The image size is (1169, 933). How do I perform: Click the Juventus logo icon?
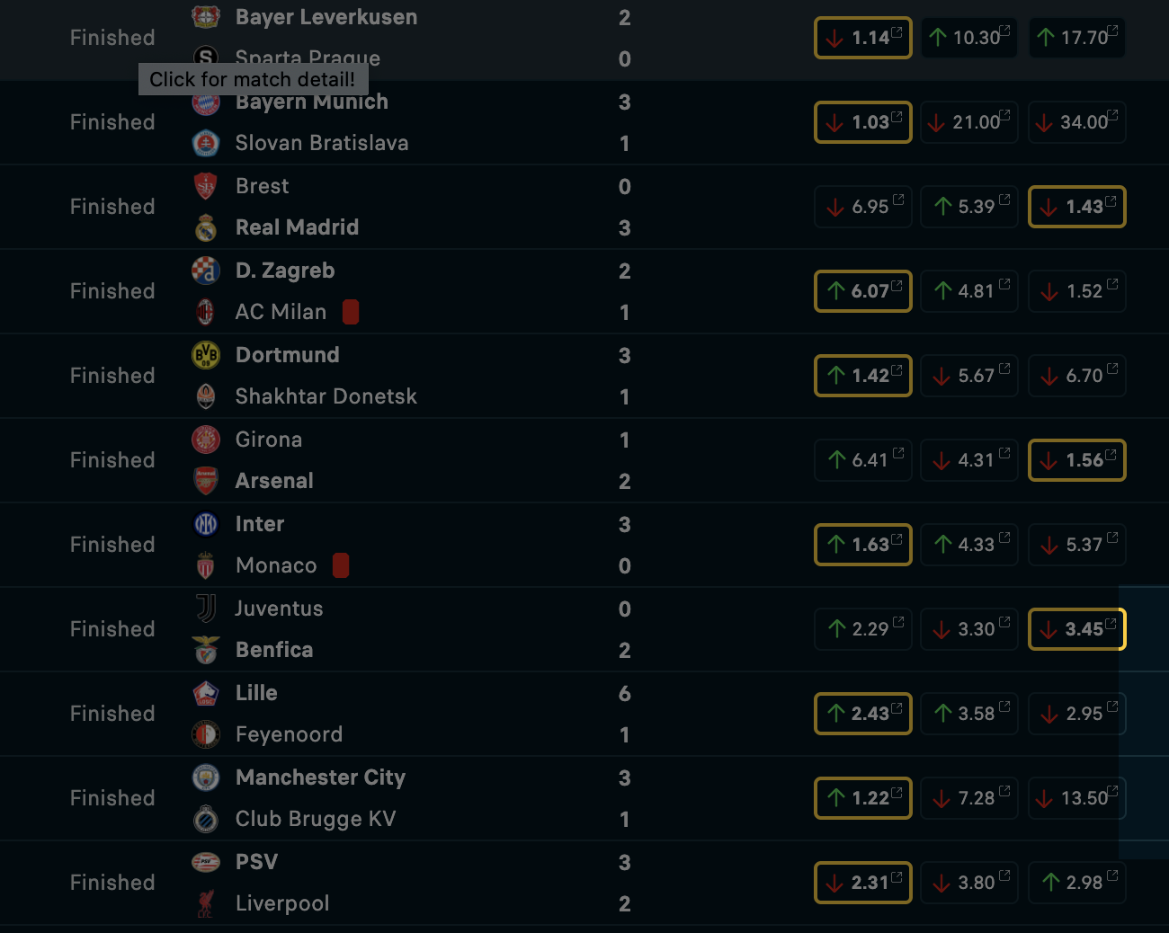pos(206,609)
